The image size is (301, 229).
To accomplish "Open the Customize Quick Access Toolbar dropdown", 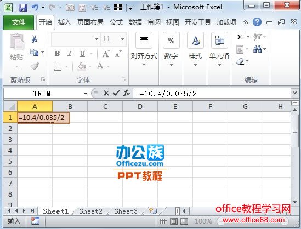I will pyautogui.click(x=130, y=8).
